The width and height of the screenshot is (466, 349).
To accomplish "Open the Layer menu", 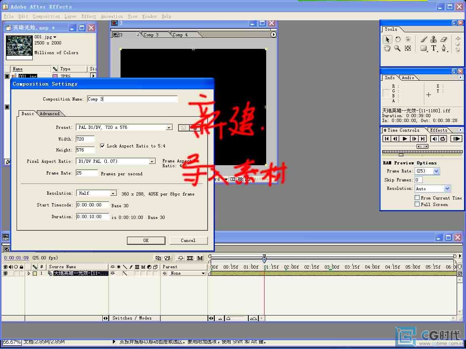I will tap(70, 16).
